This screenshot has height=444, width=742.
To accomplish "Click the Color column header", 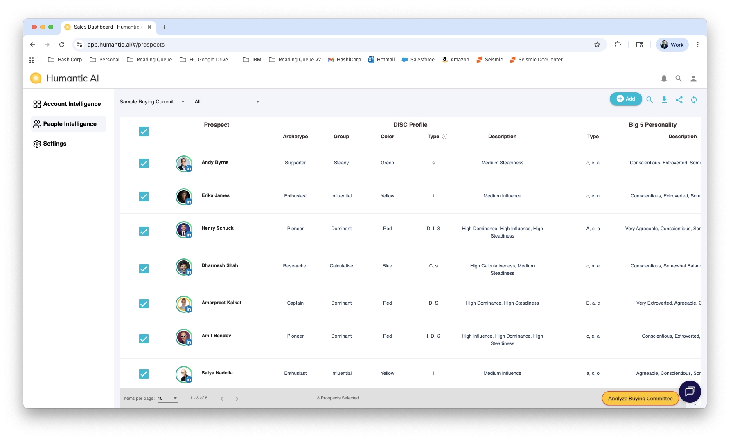I will [x=387, y=137].
